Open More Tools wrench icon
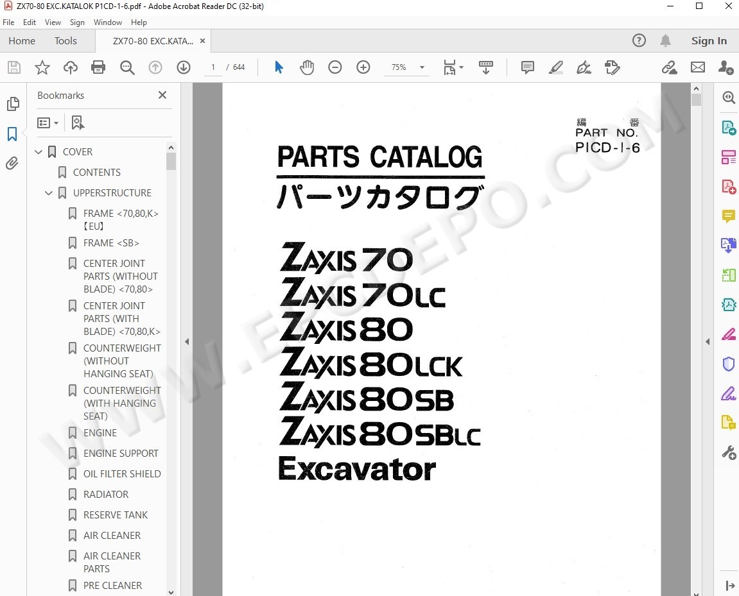The image size is (739, 596). tap(729, 452)
